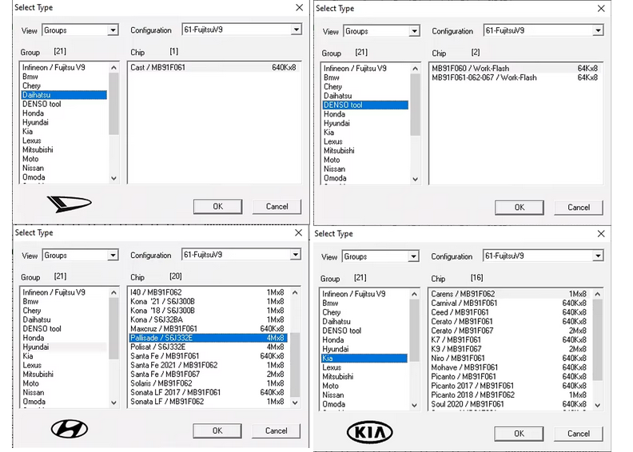Close the Select Type dialog showing Daihatsu

pyautogui.click(x=299, y=7)
